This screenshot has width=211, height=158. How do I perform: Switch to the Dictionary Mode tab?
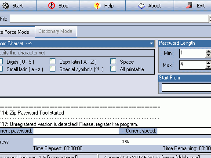click(56, 31)
